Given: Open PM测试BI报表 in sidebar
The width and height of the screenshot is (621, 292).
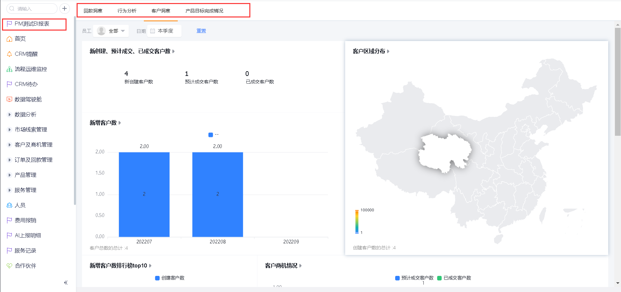Looking at the screenshot, I should pos(32,24).
